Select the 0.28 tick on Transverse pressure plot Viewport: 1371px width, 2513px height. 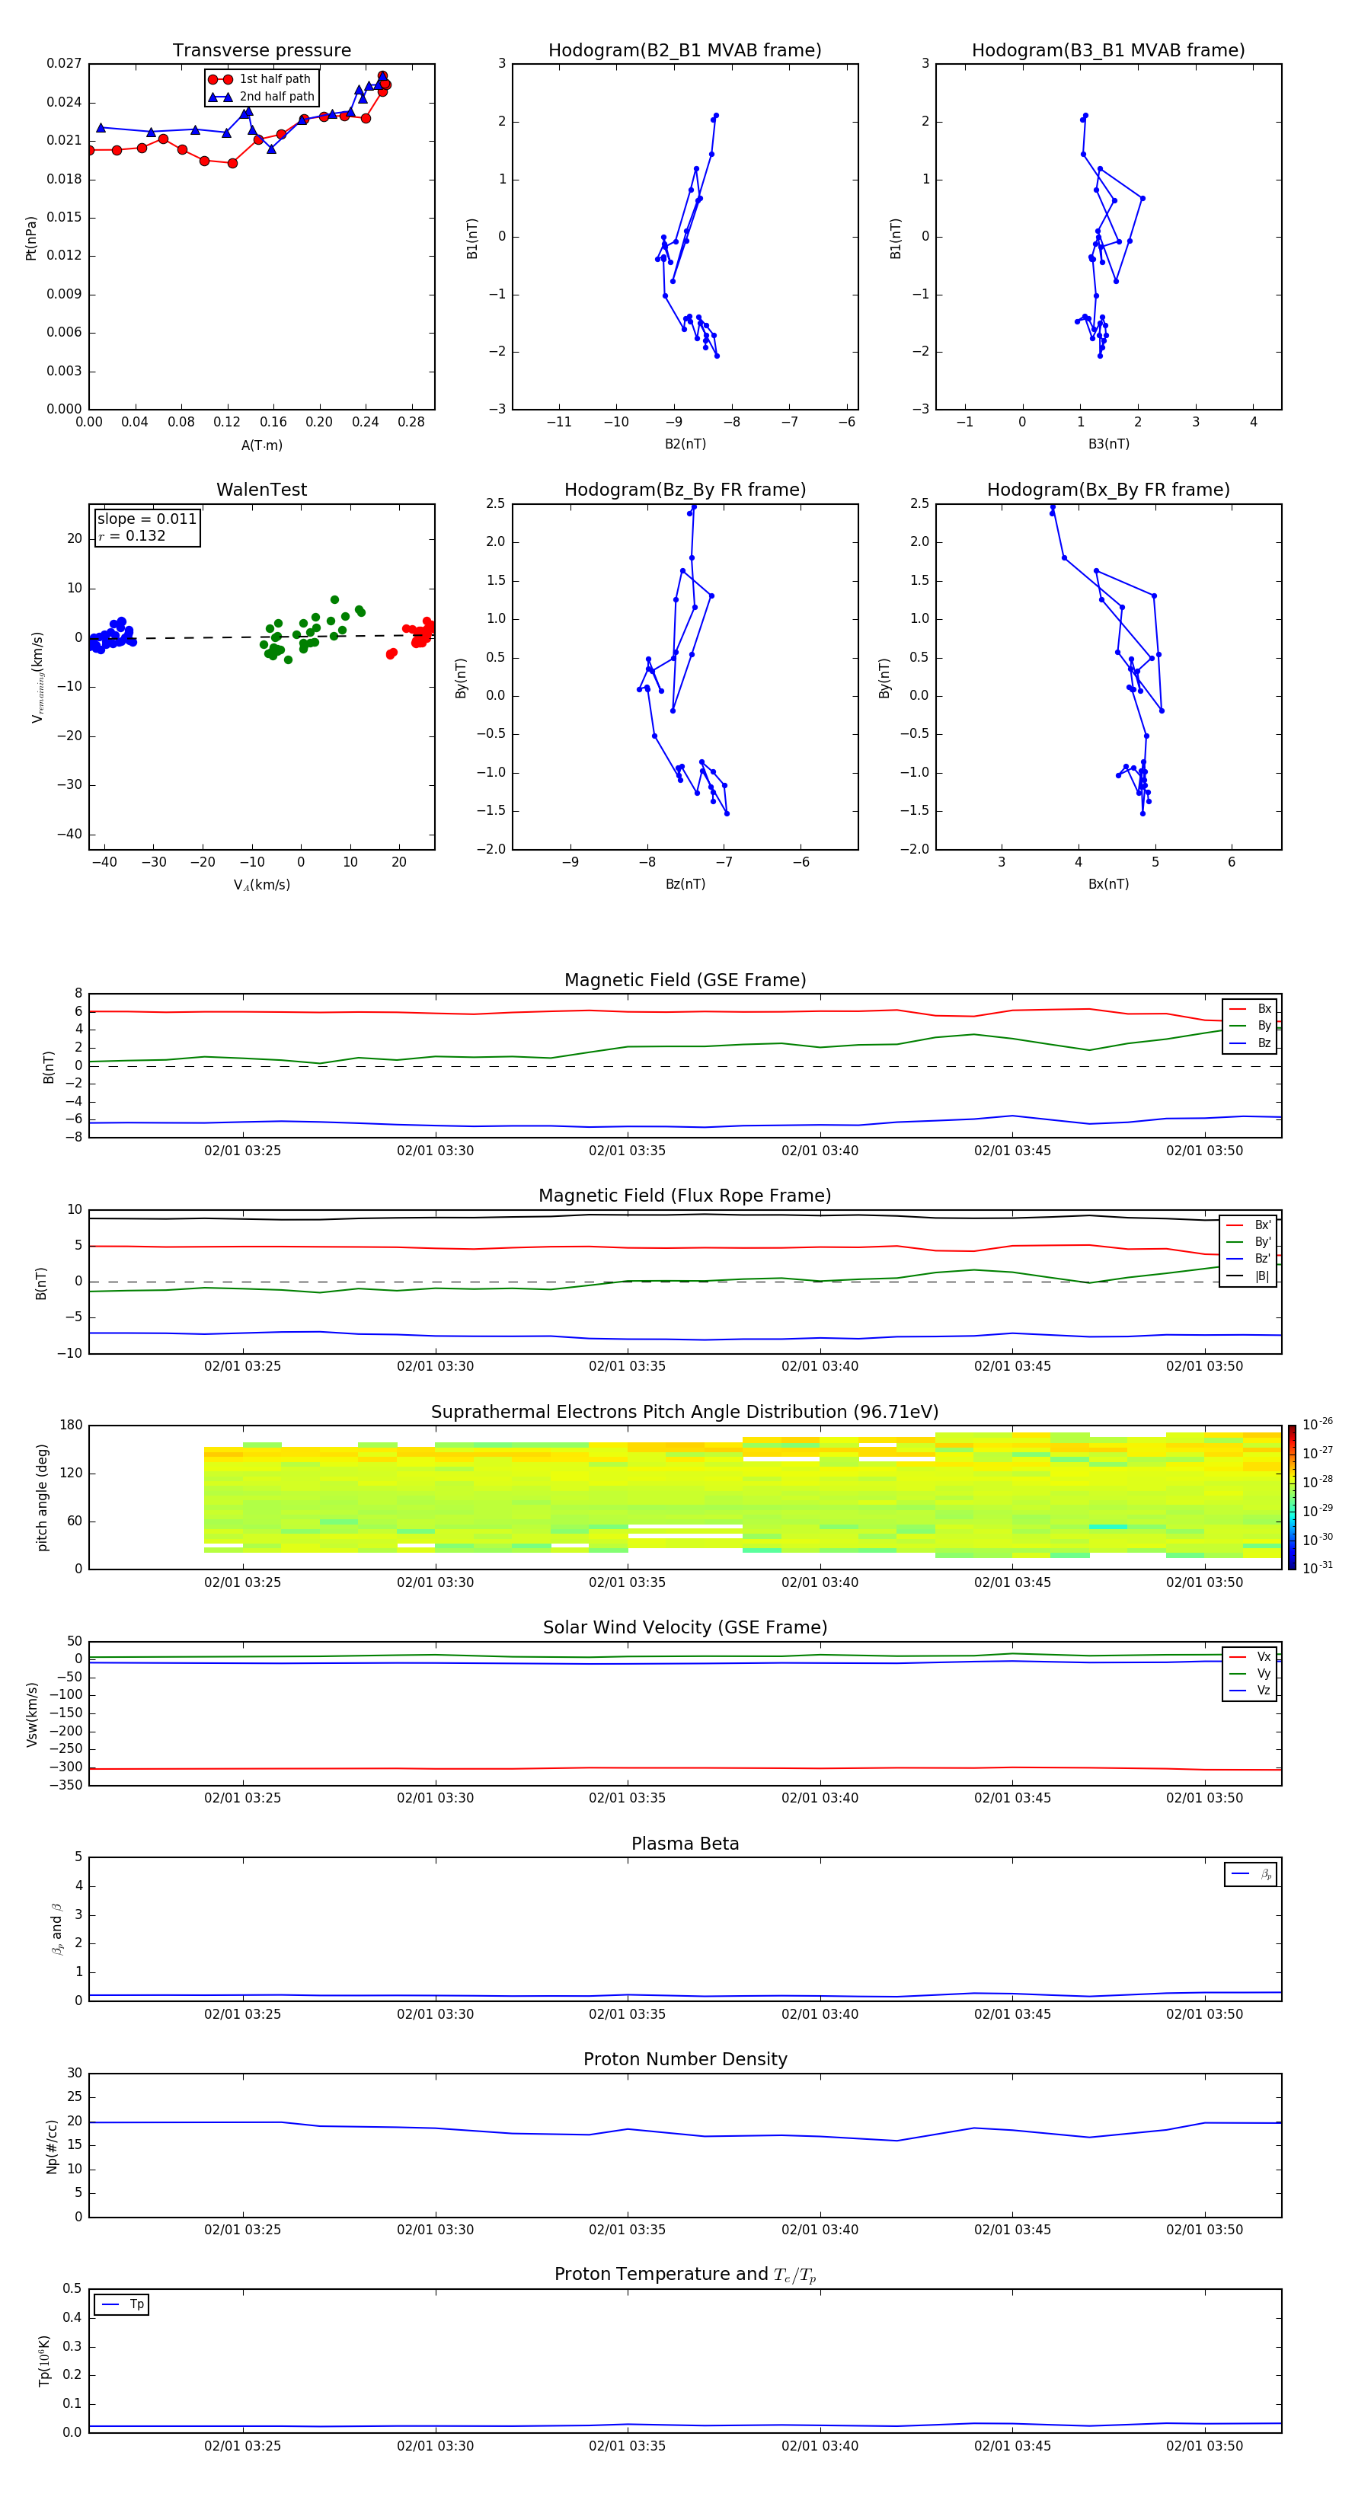point(412,423)
